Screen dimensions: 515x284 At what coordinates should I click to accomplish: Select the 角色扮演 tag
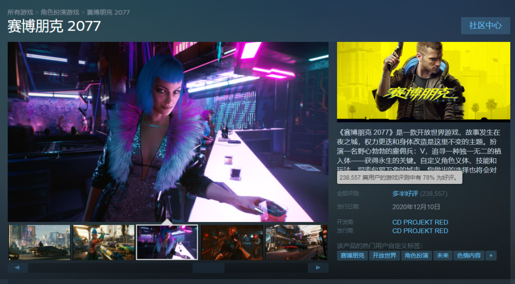416,255
